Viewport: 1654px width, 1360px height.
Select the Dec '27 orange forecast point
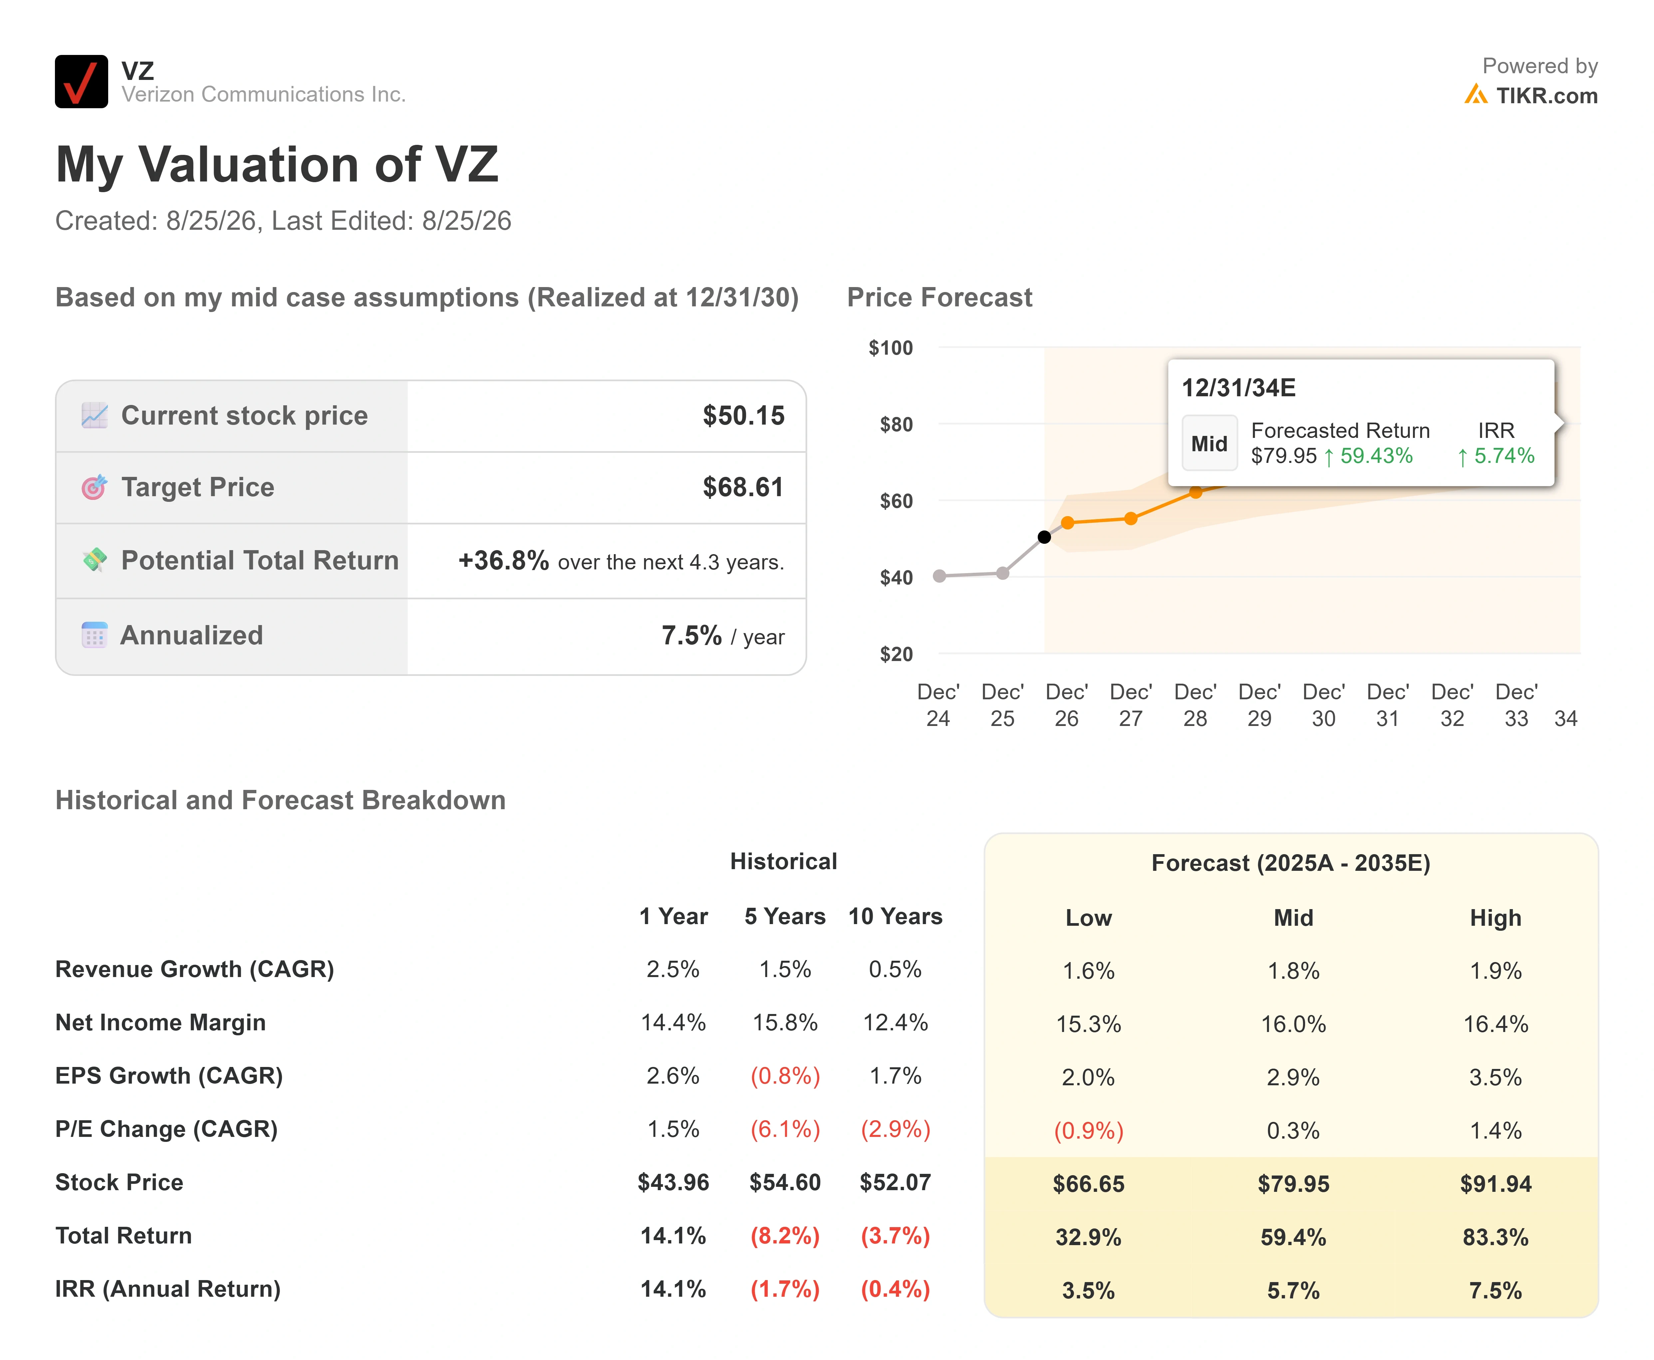click(1131, 518)
